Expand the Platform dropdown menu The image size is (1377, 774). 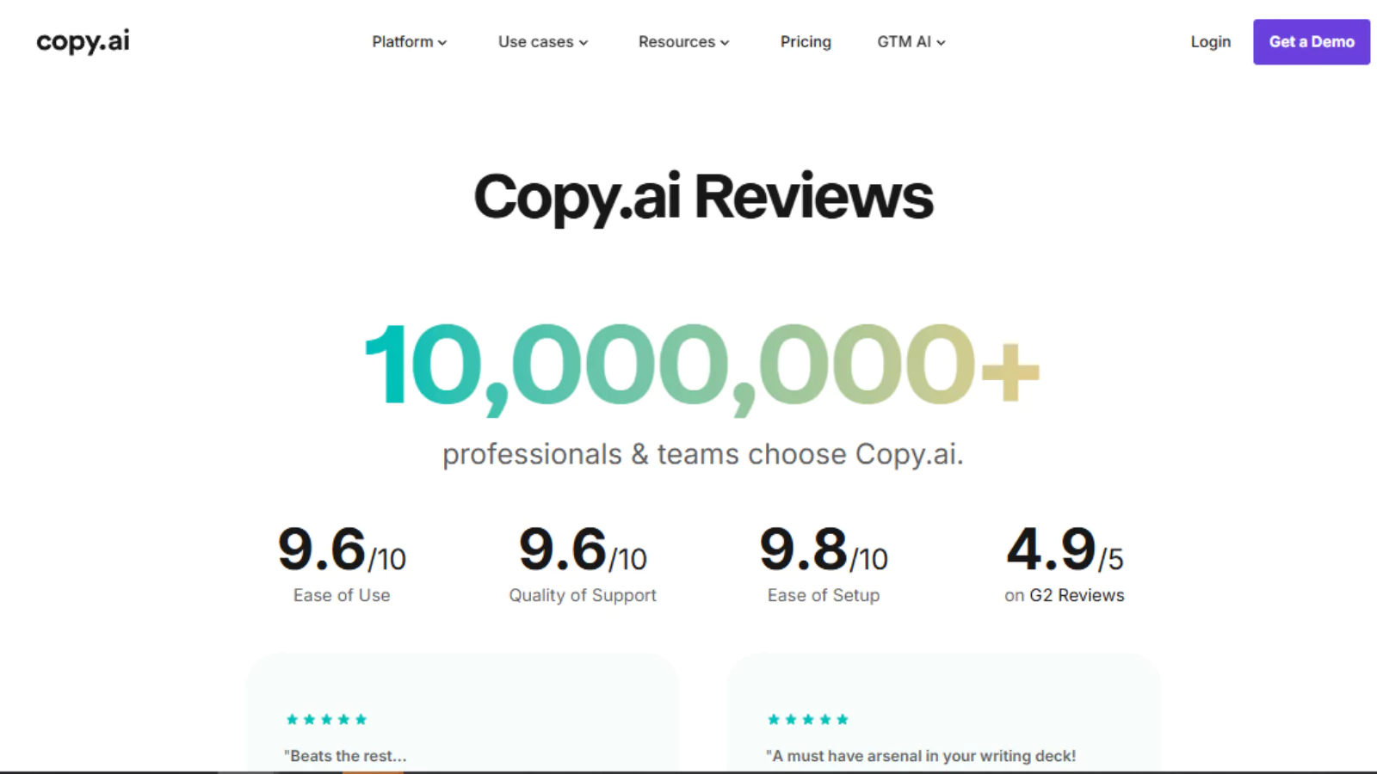(403, 41)
